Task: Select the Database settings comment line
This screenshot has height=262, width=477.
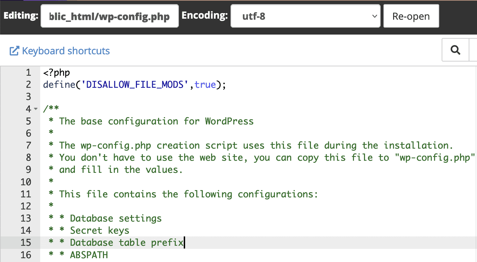Action: (x=115, y=218)
